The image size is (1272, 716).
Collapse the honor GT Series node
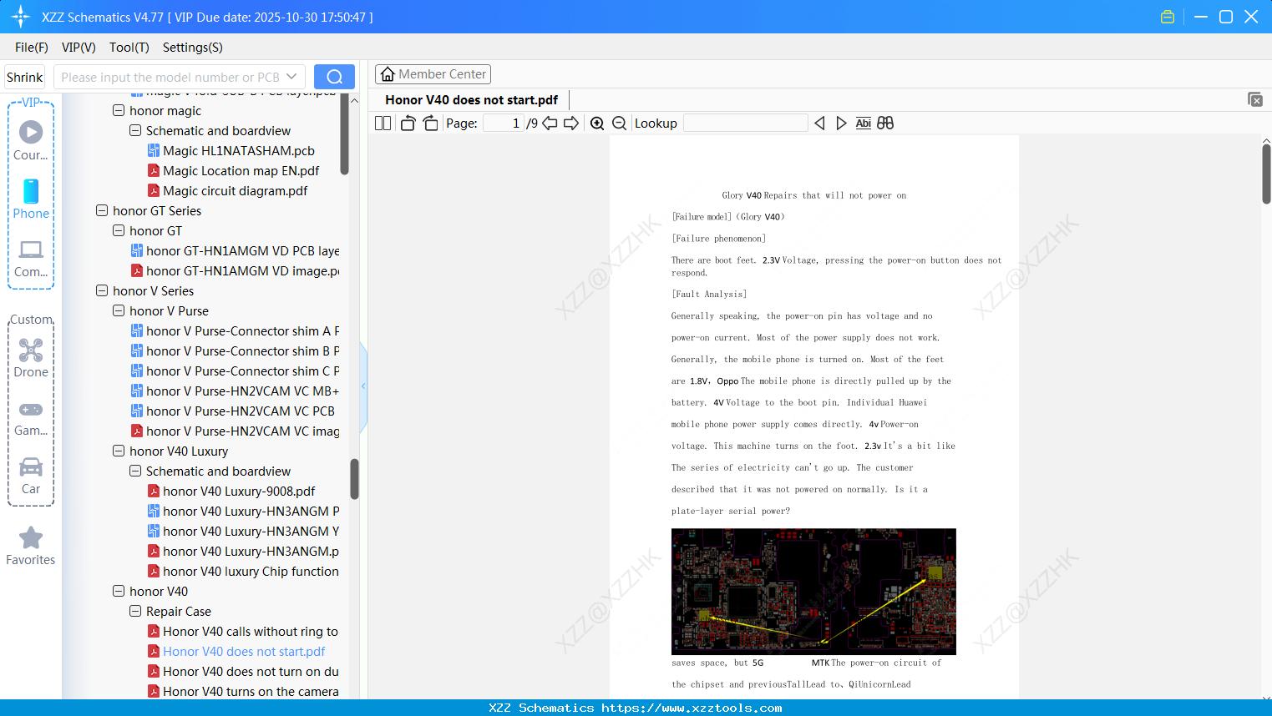point(102,211)
